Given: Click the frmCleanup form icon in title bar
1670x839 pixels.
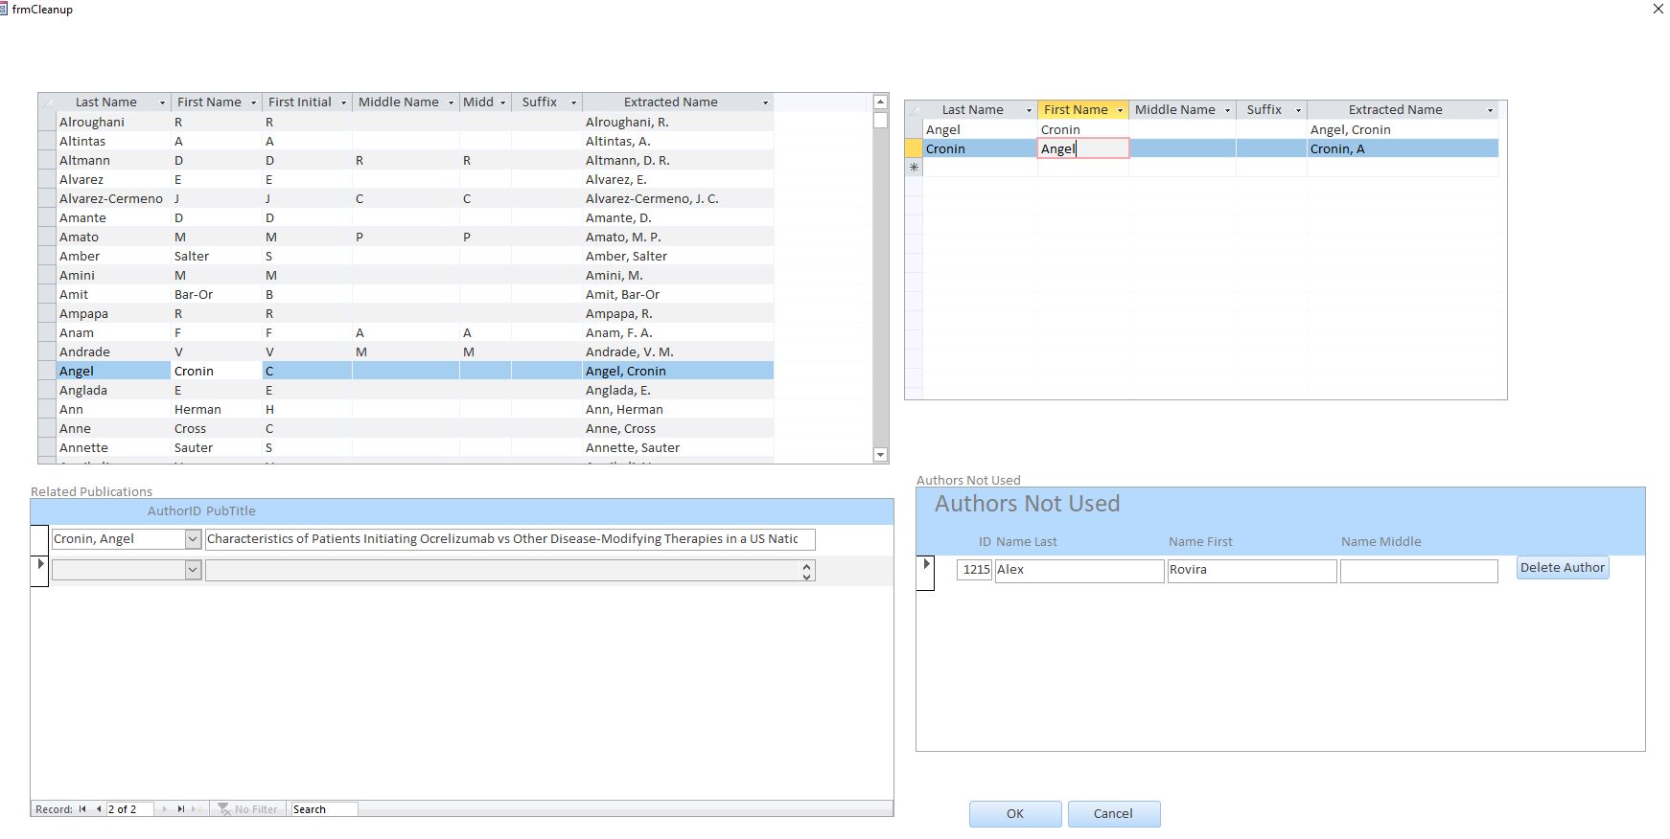Looking at the screenshot, I should coord(5,9).
